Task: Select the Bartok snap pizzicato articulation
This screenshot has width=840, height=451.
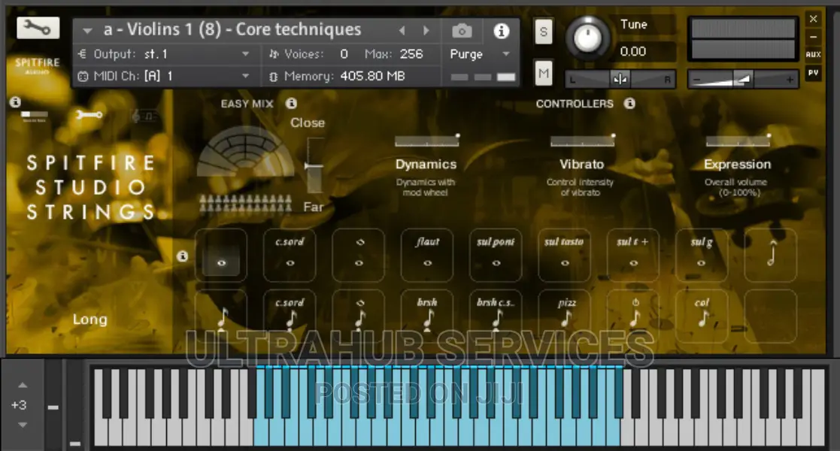Action: 632,316
